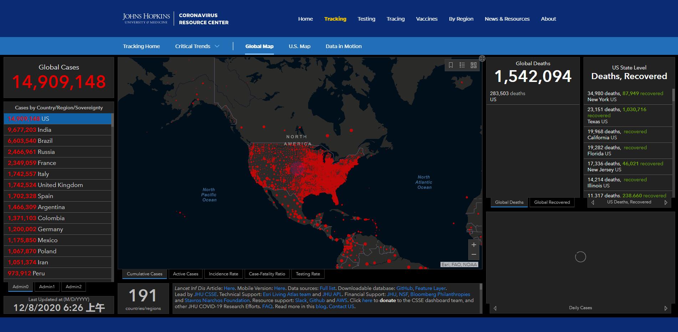
Task: Open the Feature Layer link
Action: tap(430, 288)
